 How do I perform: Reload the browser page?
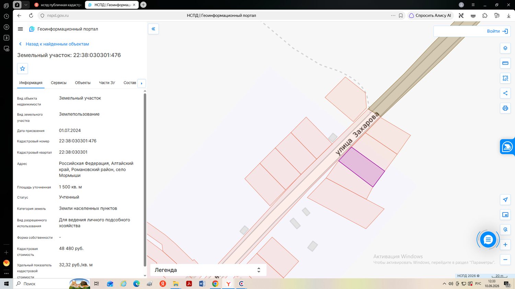[x=31, y=15]
